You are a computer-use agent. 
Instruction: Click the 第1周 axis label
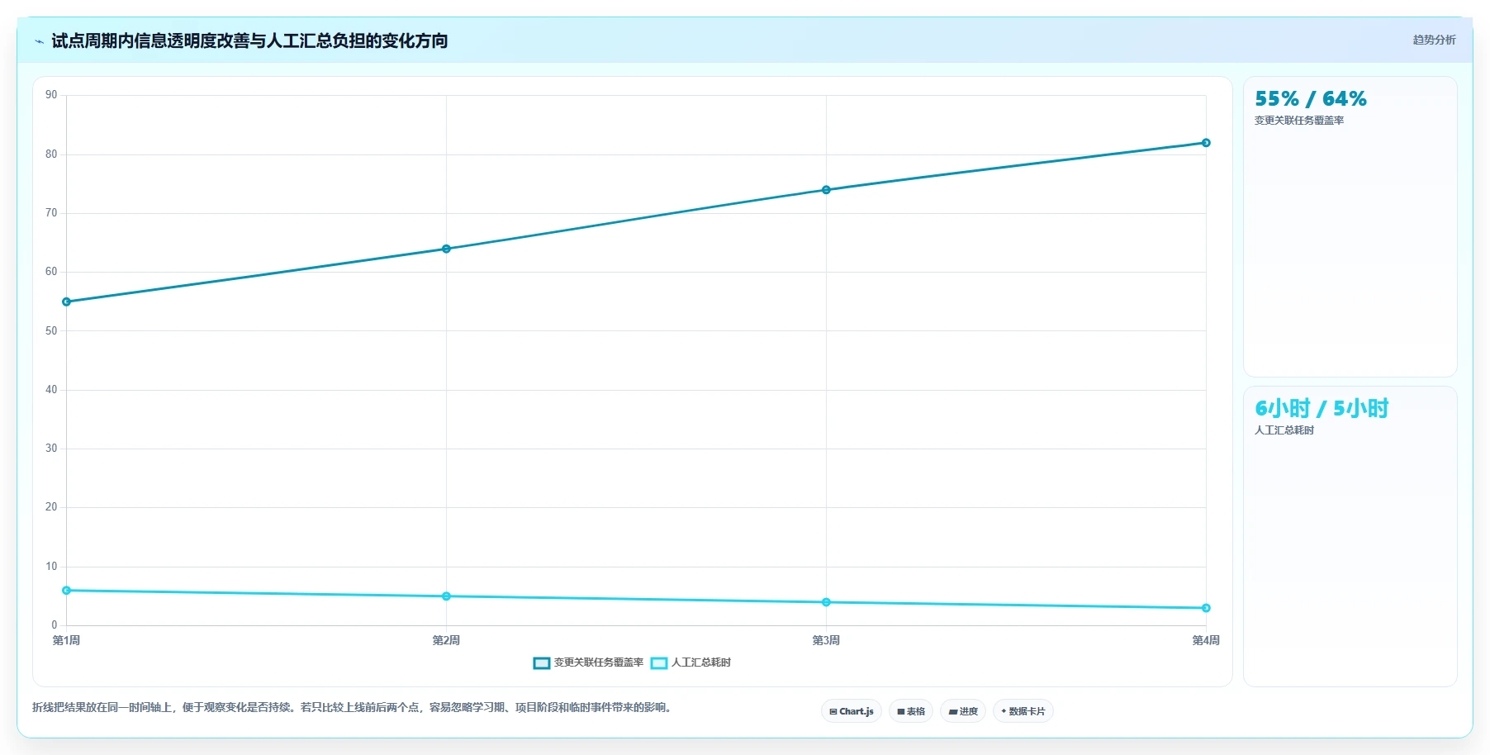66,640
